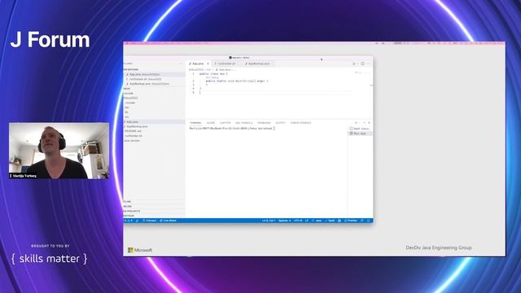This screenshot has width=521, height=293.
Task: Toggle Spell checker in status bar
Action: coord(330,221)
